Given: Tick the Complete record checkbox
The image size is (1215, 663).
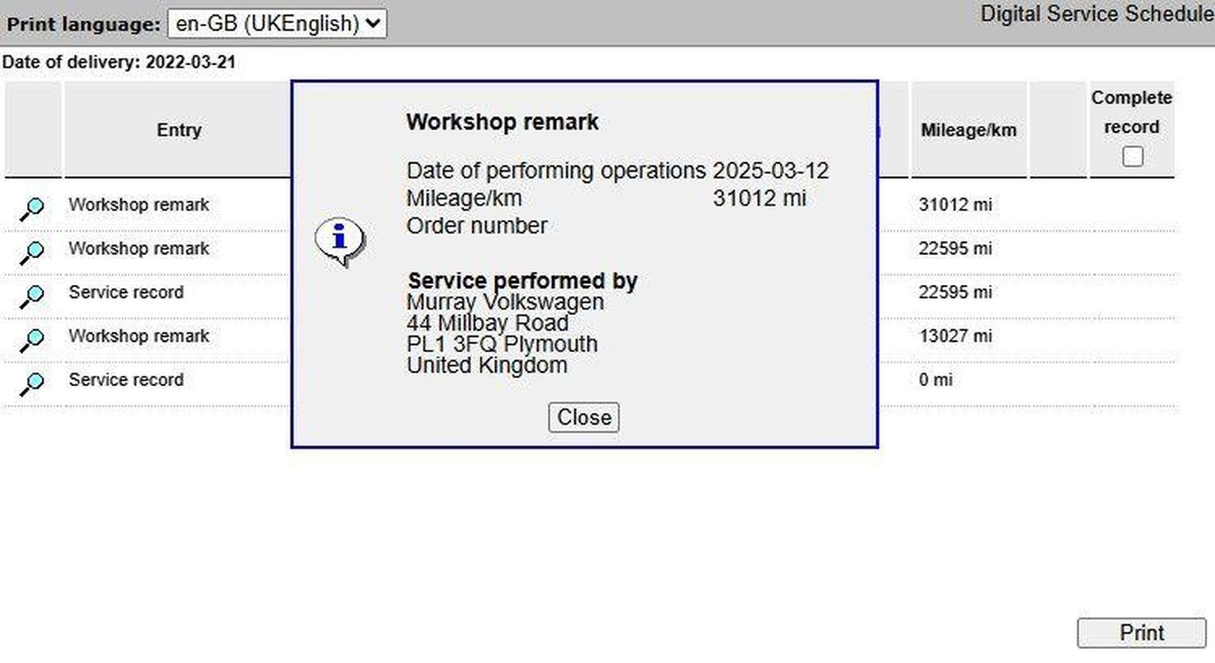Looking at the screenshot, I should tap(1132, 157).
